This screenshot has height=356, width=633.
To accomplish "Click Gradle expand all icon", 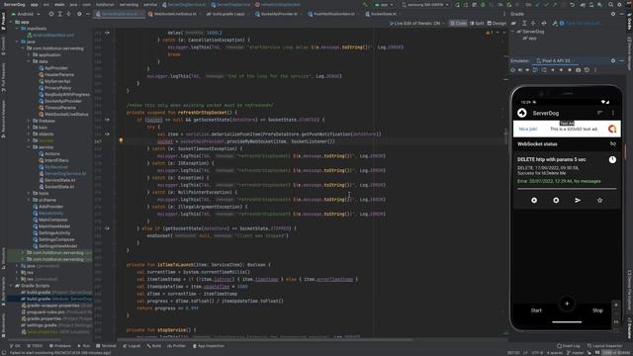I will (524, 23).
